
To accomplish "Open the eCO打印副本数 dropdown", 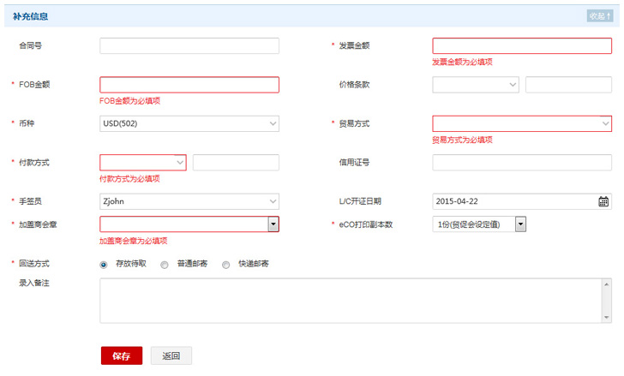I will click(519, 224).
